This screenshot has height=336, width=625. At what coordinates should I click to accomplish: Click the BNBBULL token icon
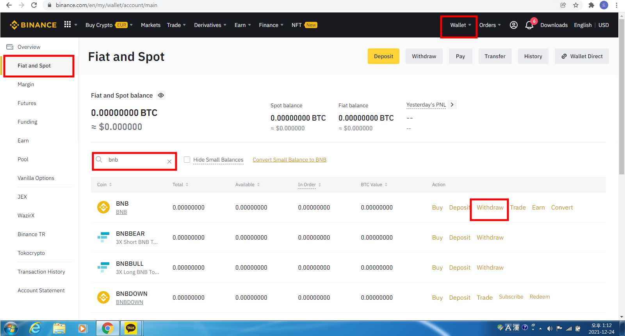(103, 267)
